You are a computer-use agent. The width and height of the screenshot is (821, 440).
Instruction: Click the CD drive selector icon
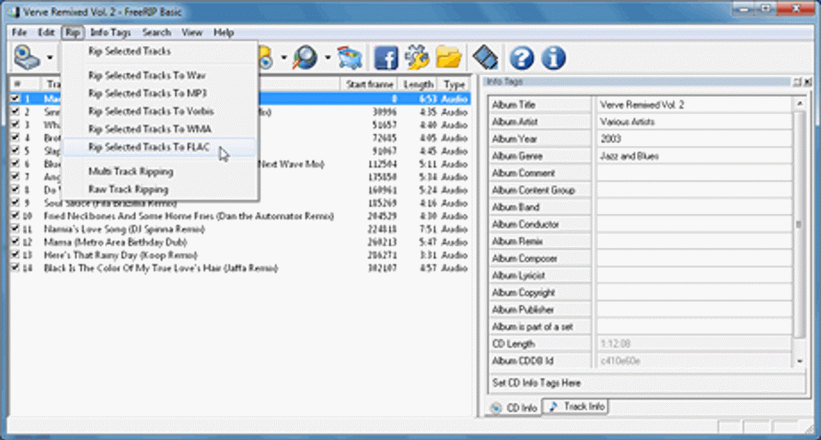click(27, 58)
